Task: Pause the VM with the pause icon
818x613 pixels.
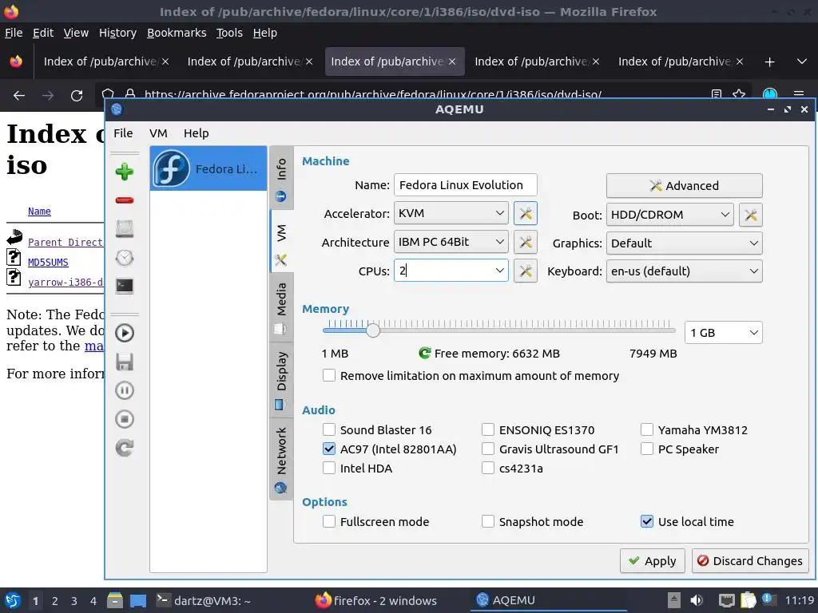Action: (x=124, y=390)
